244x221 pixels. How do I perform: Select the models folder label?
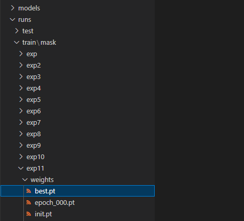pyautogui.click(x=29, y=8)
